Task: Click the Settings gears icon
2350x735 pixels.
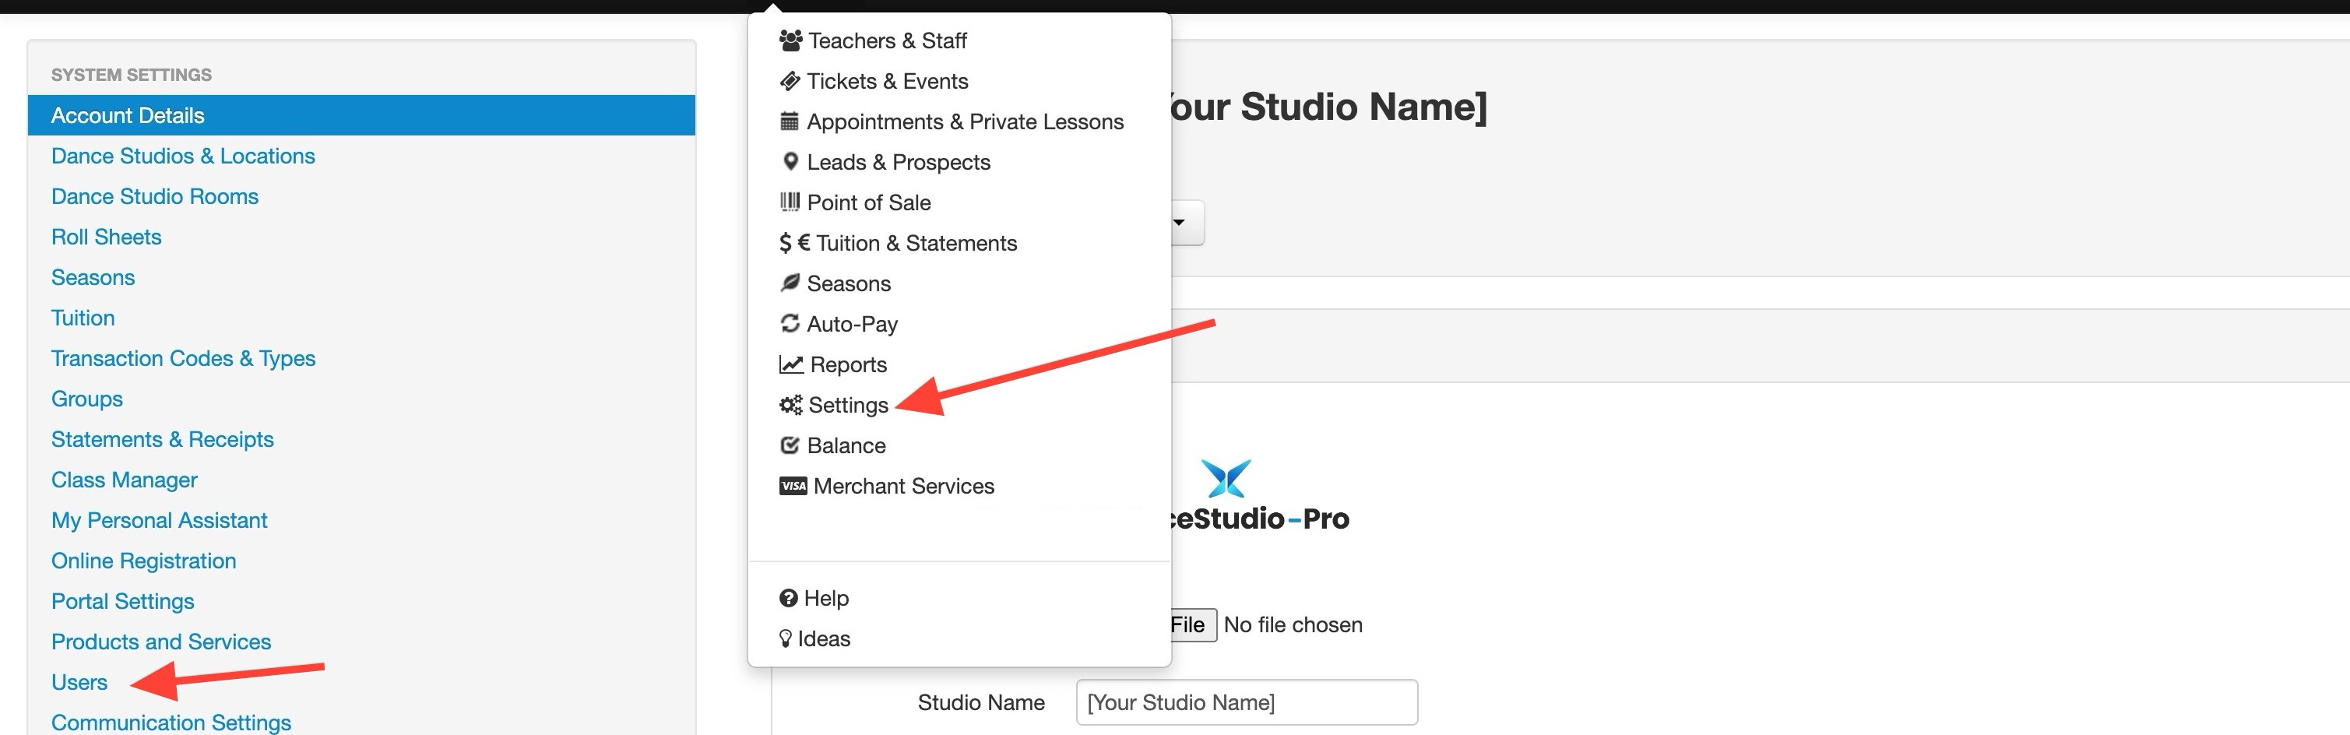Action: (x=790, y=405)
